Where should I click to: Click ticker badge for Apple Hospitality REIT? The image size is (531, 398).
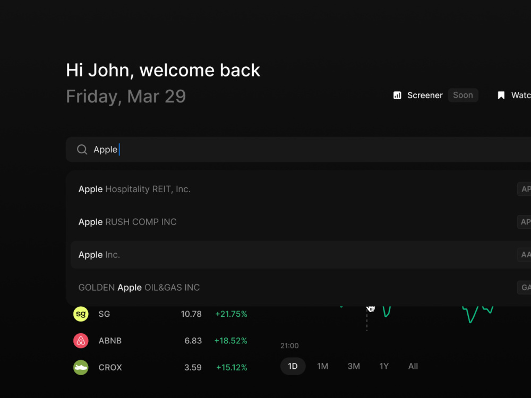524,189
